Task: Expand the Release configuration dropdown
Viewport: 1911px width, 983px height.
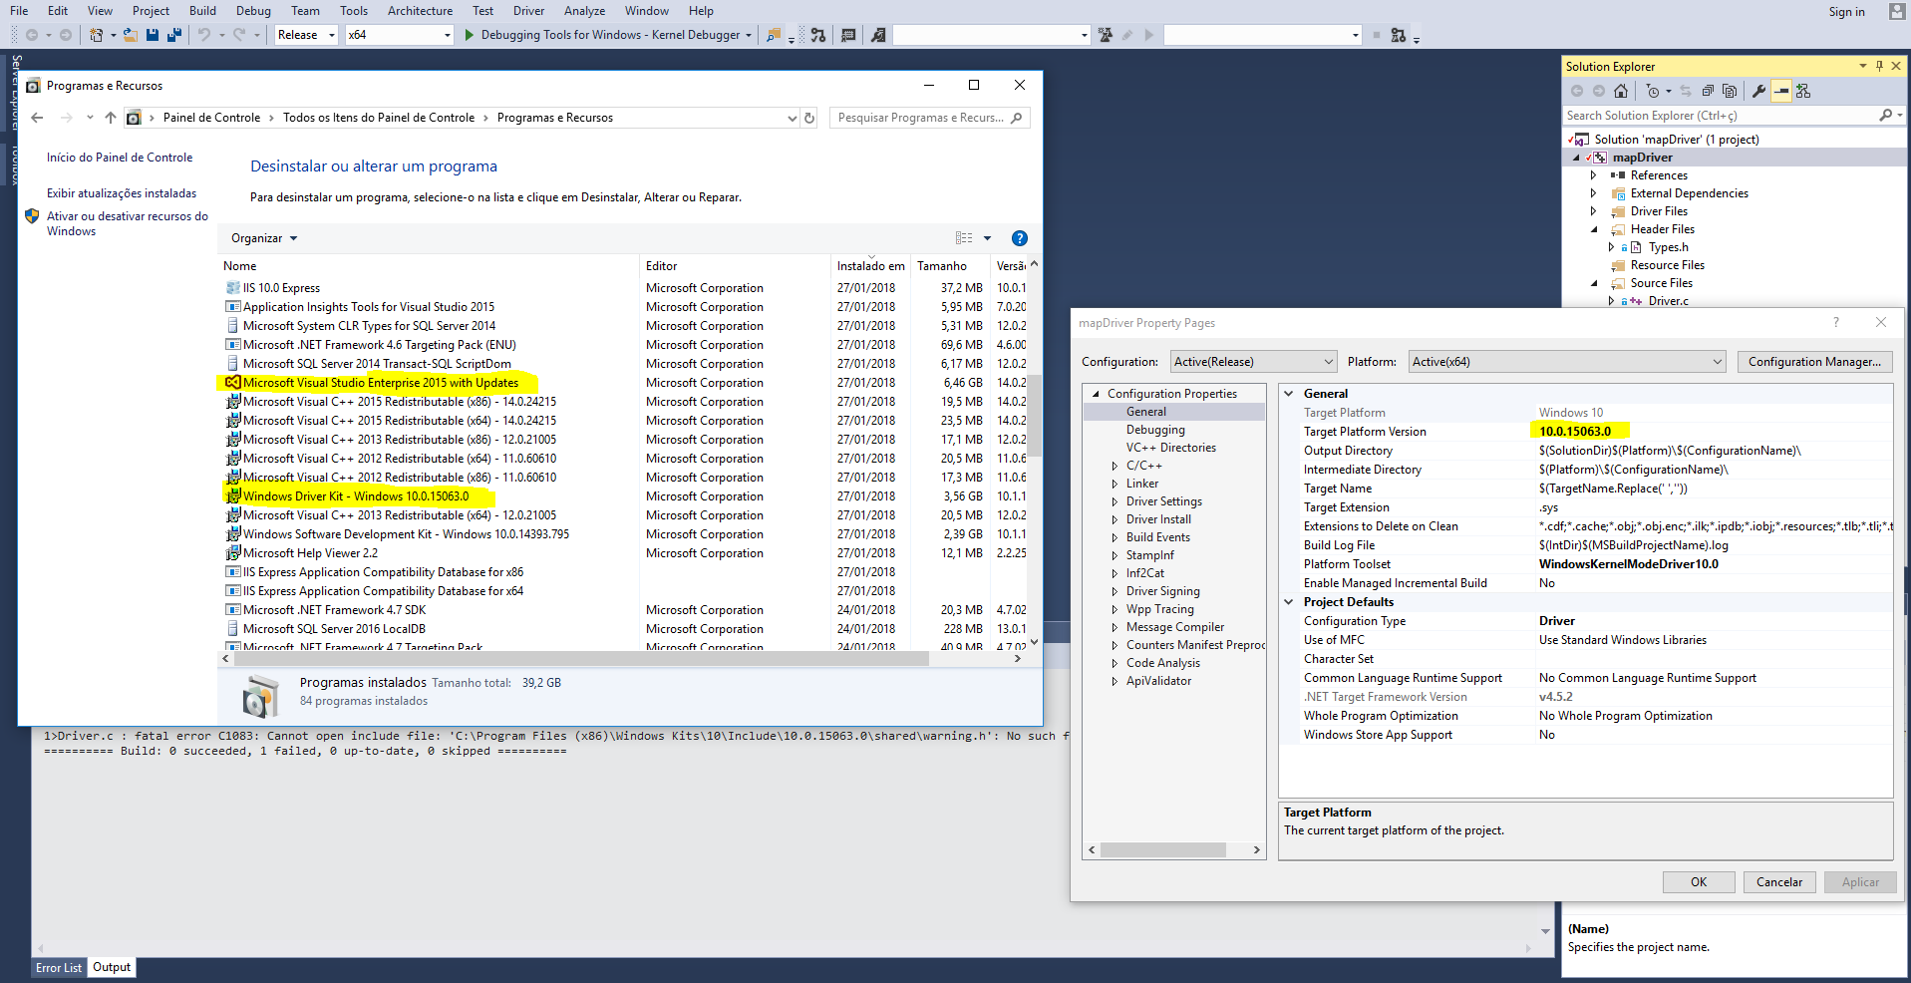Action: pyautogui.click(x=329, y=34)
